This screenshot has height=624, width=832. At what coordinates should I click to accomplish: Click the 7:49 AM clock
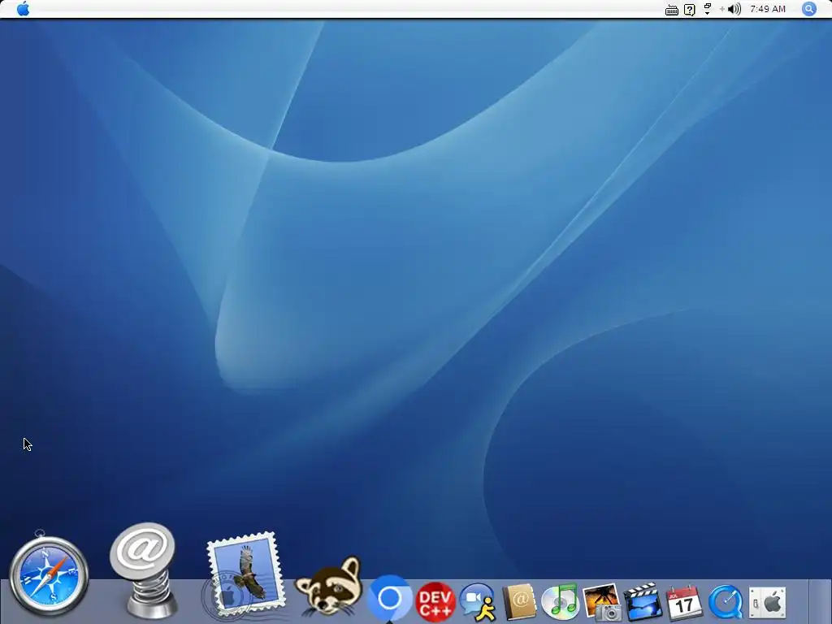pos(768,9)
